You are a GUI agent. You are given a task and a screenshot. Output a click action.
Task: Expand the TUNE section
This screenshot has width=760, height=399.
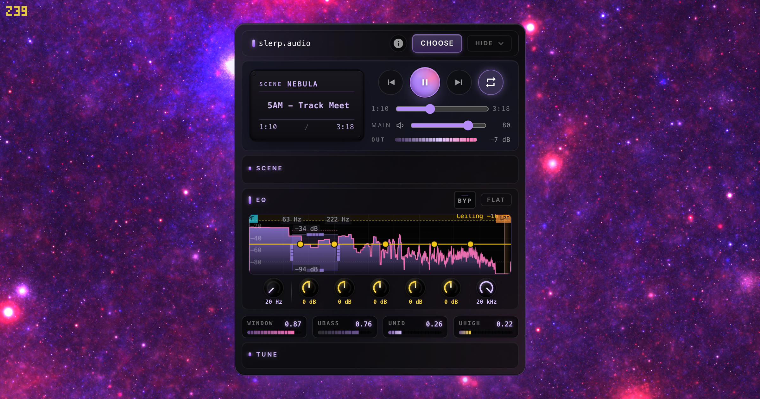click(267, 355)
